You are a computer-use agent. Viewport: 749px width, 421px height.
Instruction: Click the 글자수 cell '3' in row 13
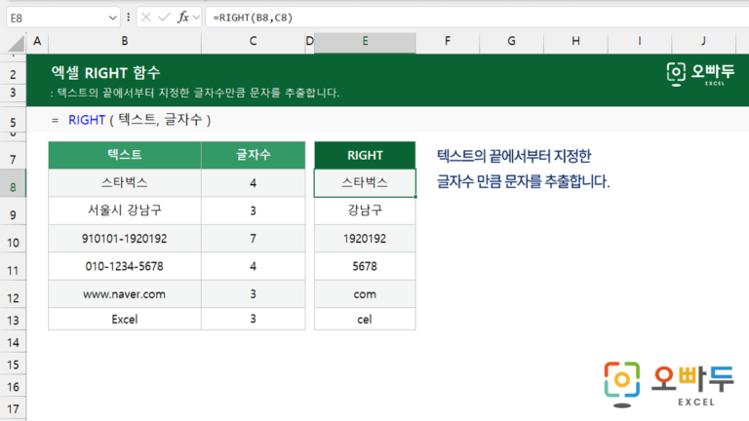(x=254, y=319)
